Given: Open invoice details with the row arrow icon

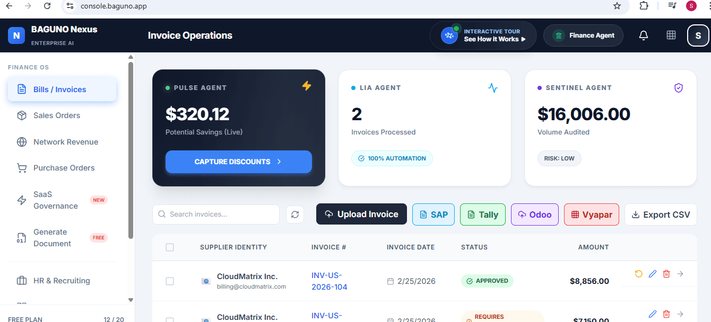Looking at the screenshot, I should (680, 274).
